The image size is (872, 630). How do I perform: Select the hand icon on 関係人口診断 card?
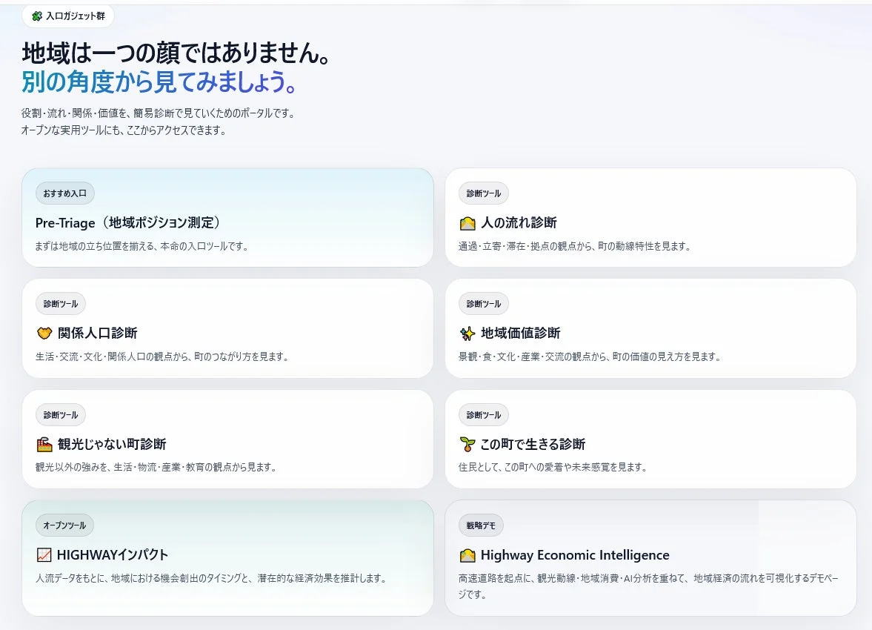(x=45, y=333)
